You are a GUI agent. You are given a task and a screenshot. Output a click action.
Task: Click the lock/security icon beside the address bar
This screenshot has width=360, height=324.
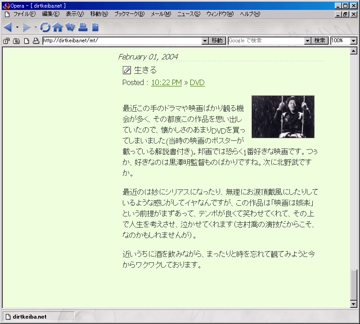[x=6, y=41]
